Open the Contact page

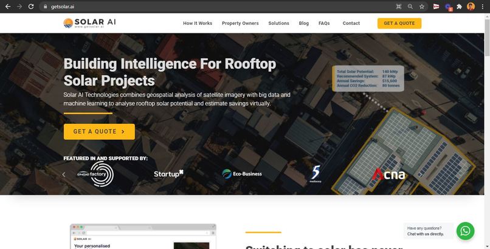(351, 23)
